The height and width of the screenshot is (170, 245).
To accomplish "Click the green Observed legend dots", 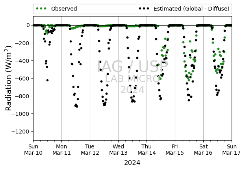I will click(41, 9).
